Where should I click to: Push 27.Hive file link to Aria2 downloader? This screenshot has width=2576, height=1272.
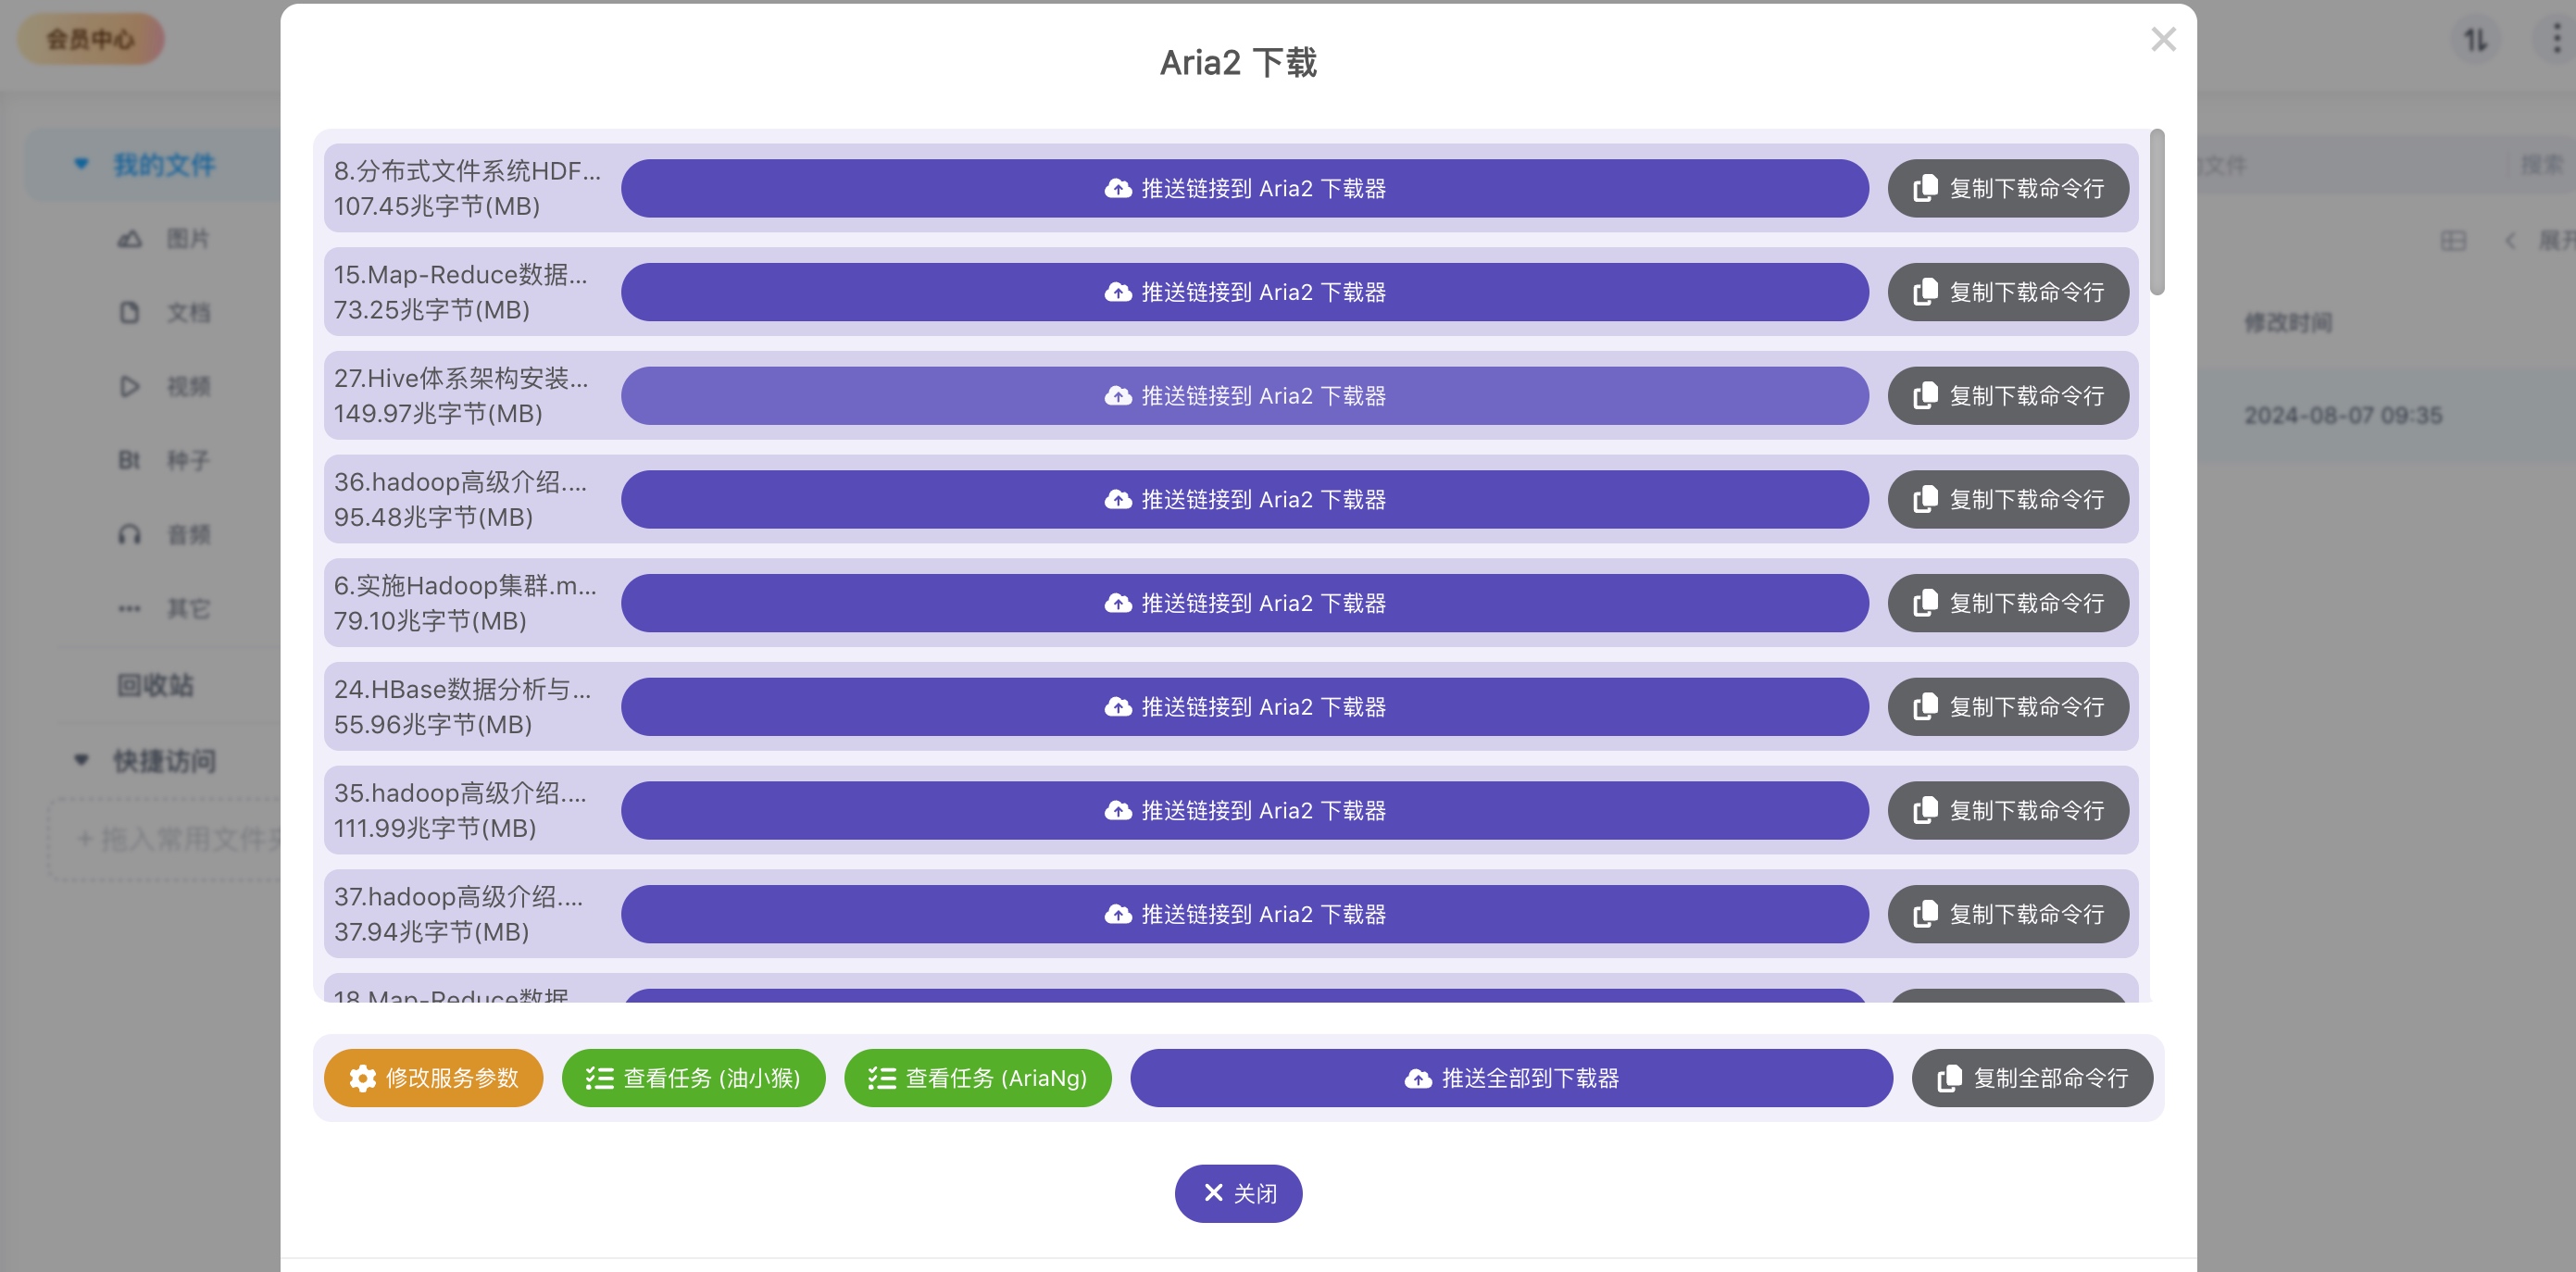pos(1244,396)
